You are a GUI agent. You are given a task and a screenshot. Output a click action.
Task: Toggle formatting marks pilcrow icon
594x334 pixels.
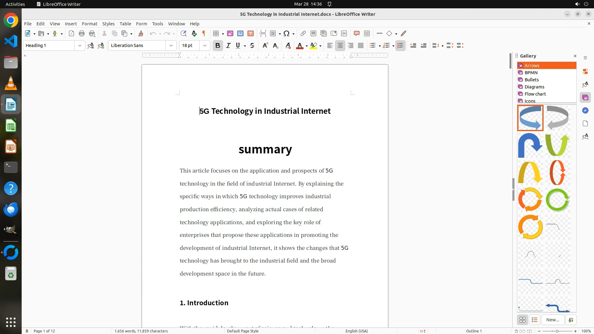click(x=204, y=33)
